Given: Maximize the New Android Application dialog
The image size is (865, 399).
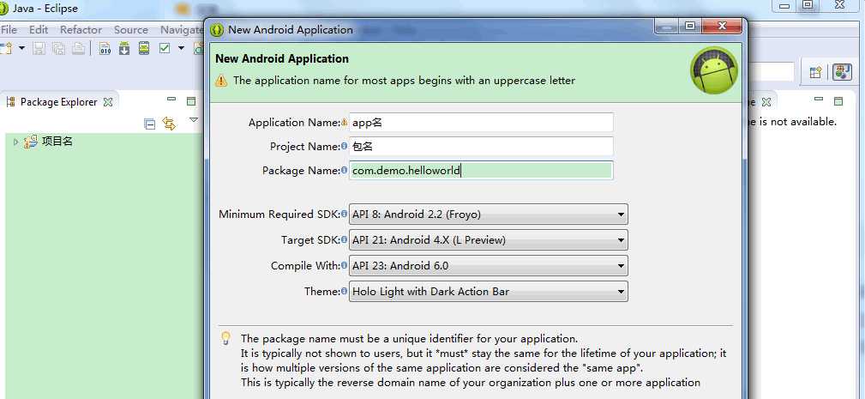Looking at the screenshot, I should [x=690, y=26].
